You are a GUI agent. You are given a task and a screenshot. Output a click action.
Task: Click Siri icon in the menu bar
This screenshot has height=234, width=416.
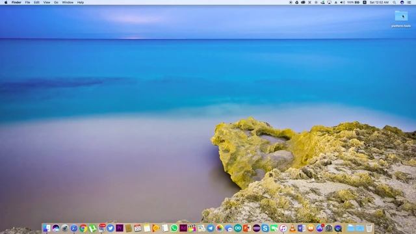click(402, 3)
